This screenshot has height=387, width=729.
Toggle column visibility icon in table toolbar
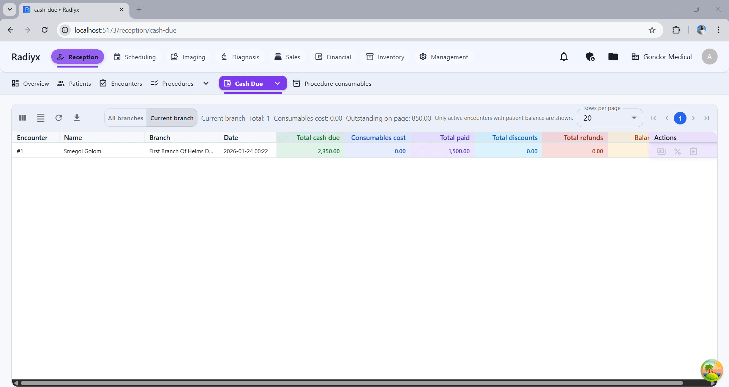(x=23, y=118)
